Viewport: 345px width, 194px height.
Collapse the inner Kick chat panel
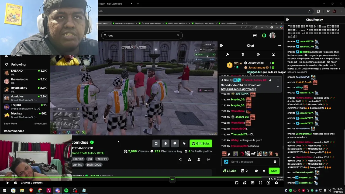tap(221, 46)
